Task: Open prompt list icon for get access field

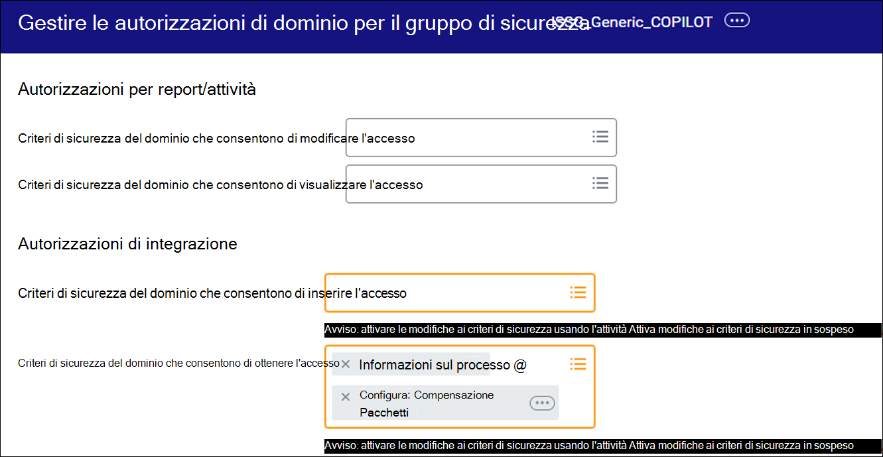Action: 578,363
